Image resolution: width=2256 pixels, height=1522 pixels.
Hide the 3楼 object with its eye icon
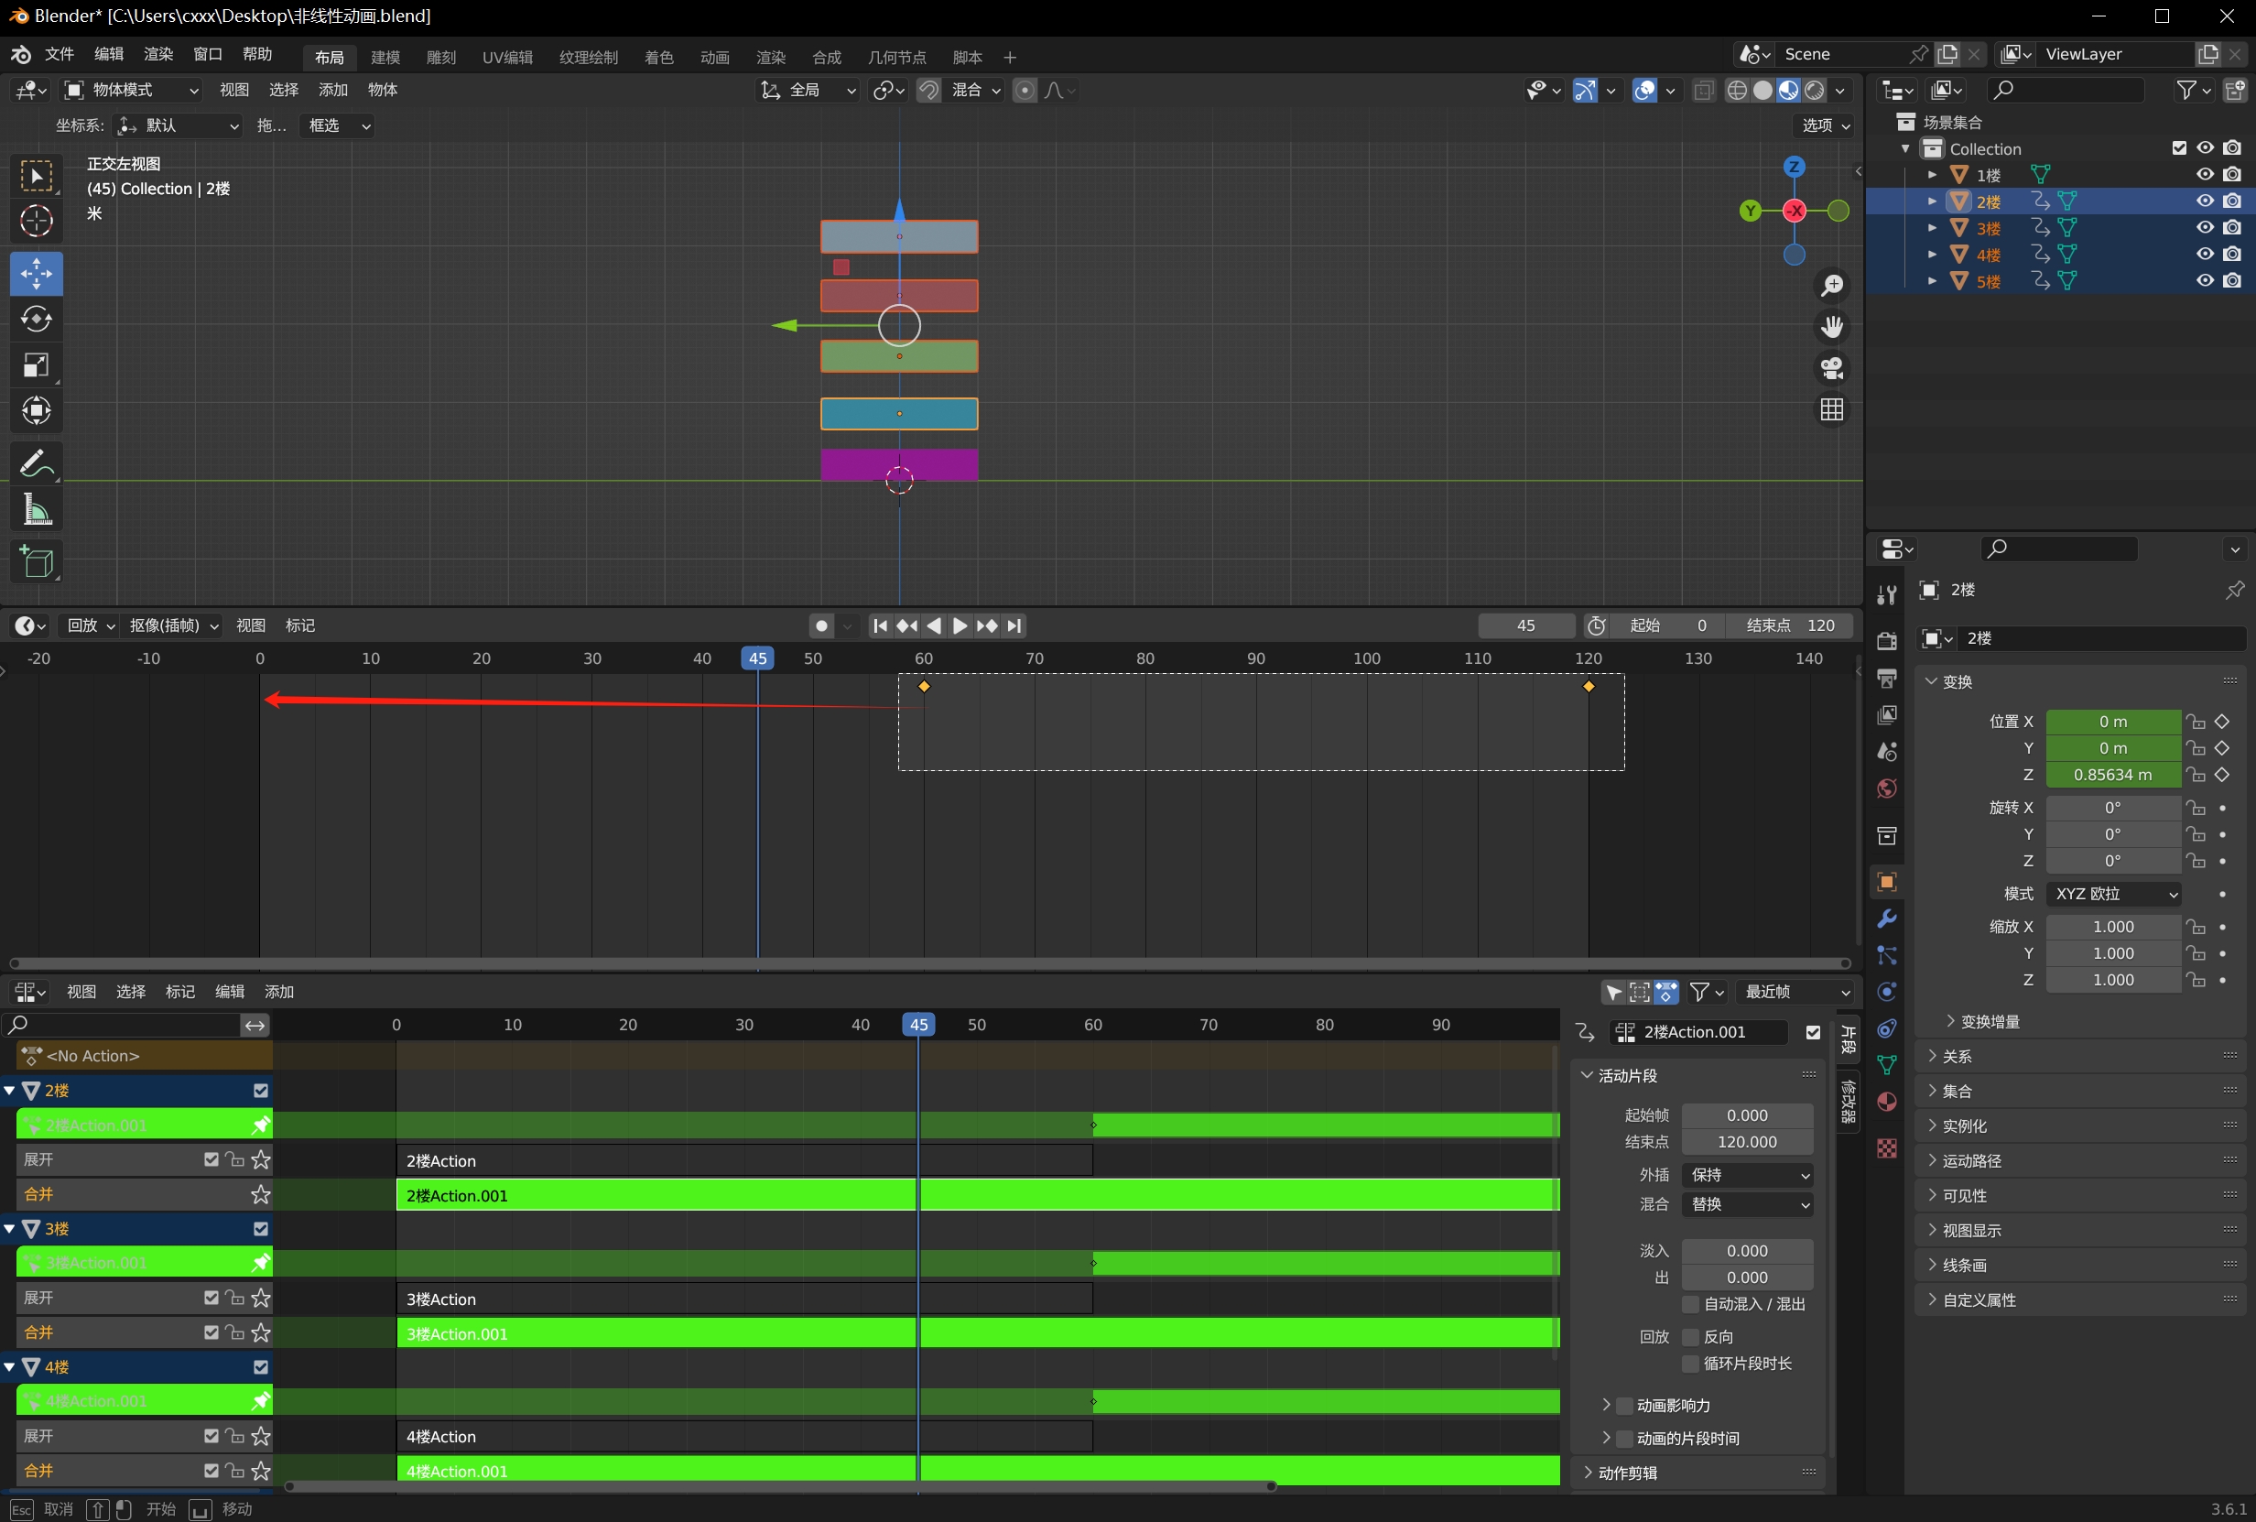click(2205, 227)
